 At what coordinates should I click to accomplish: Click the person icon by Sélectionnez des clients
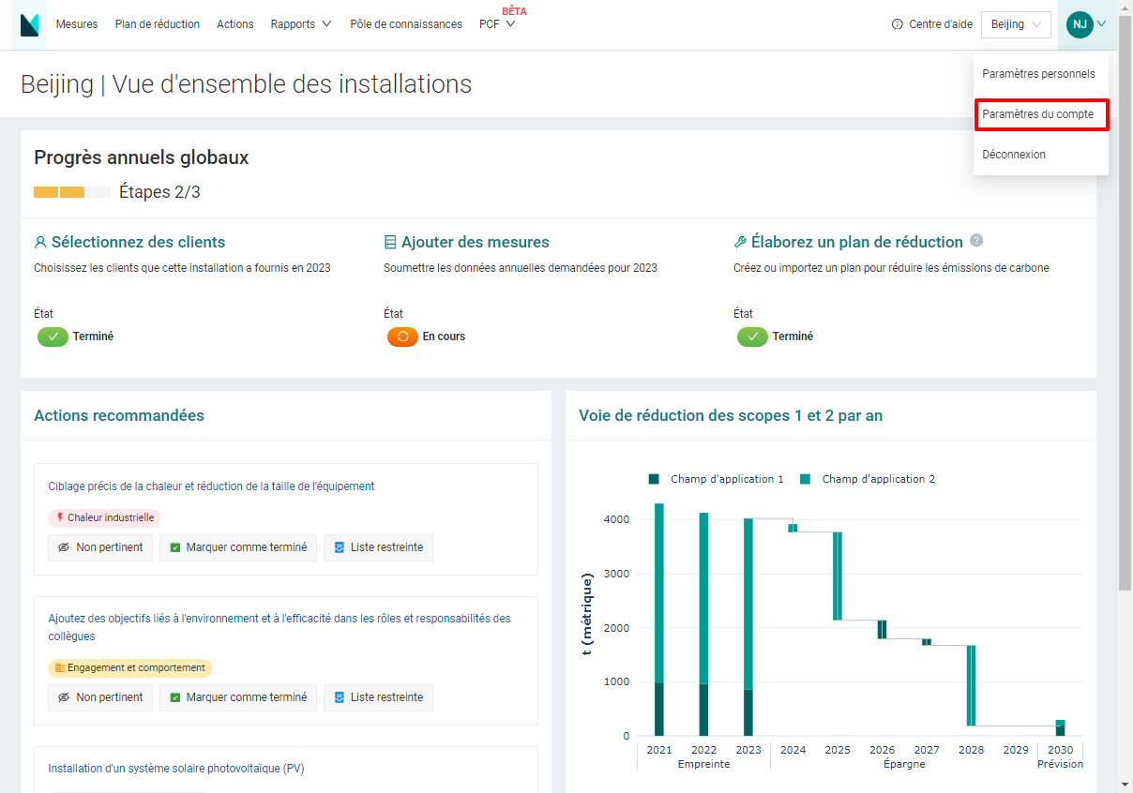pos(40,242)
